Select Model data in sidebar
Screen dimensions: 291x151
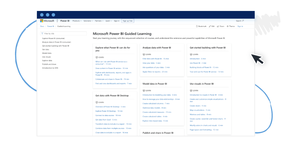(x=46, y=53)
